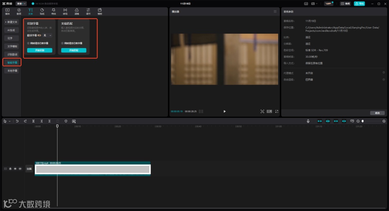This screenshot has width=389, height=211.
Task: Click the help icon beside 自由层级
Action: pos(384,79)
